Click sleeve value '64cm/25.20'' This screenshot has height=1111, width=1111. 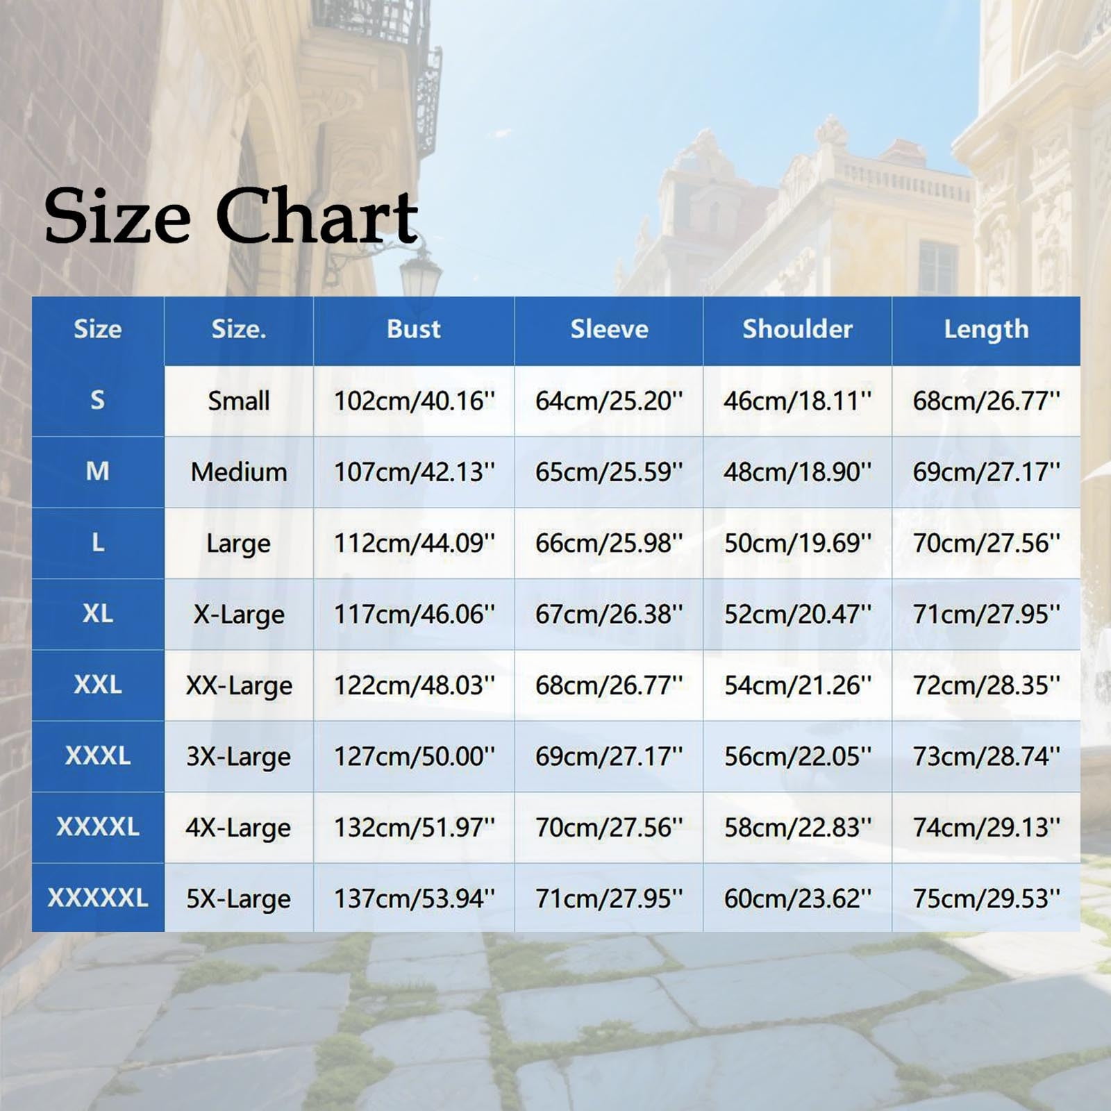pos(609,401)
